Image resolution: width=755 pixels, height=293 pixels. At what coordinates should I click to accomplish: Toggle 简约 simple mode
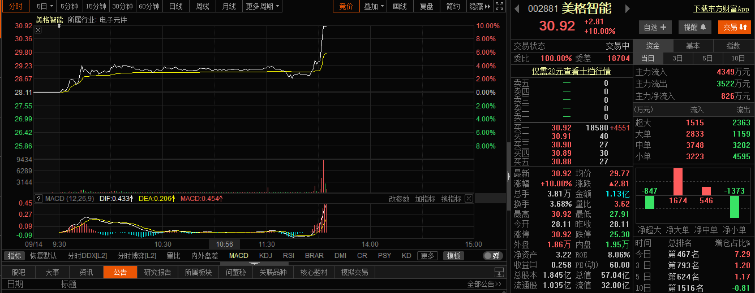point(453,7)
